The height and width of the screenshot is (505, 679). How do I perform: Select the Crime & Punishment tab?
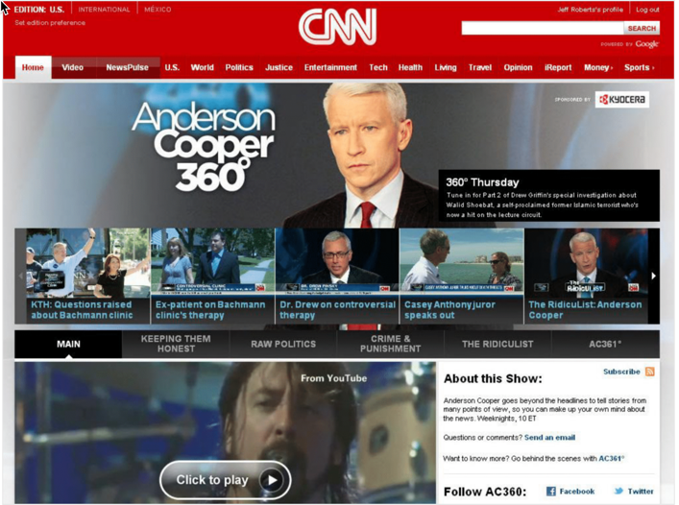[390, 344]
